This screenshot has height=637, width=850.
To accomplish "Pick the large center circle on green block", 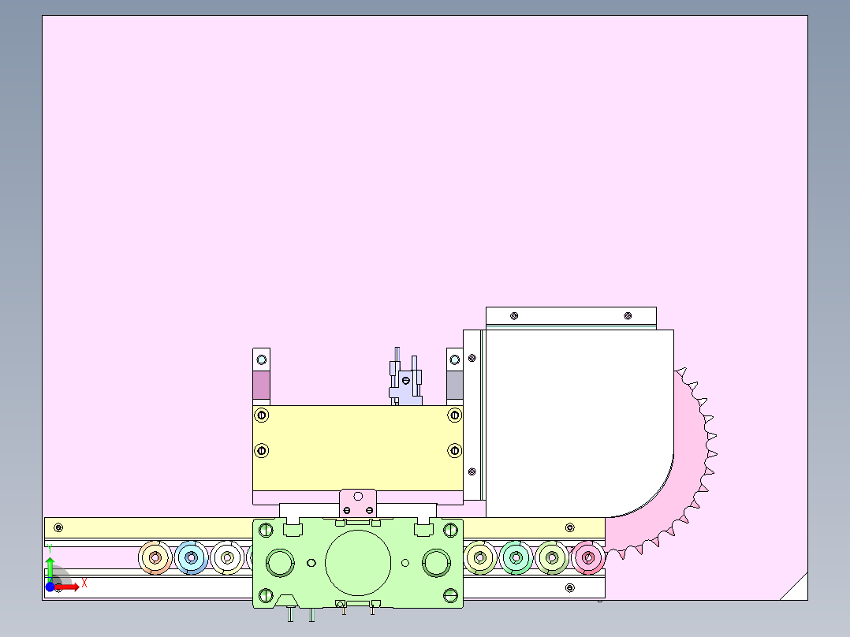I will [358, 563].
